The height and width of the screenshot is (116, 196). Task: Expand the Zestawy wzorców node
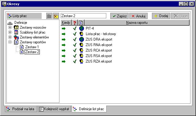coord(10,27)
